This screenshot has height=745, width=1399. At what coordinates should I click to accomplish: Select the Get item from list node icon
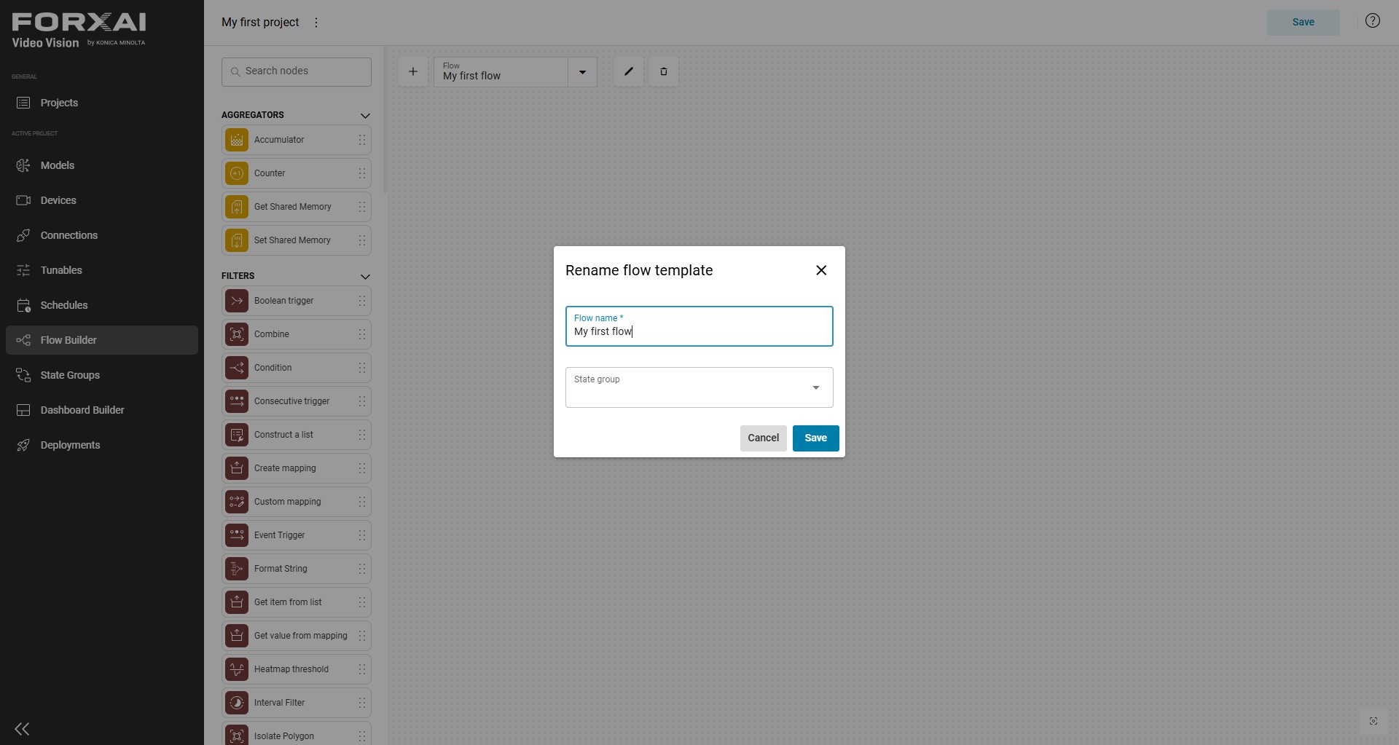(237, 602)
